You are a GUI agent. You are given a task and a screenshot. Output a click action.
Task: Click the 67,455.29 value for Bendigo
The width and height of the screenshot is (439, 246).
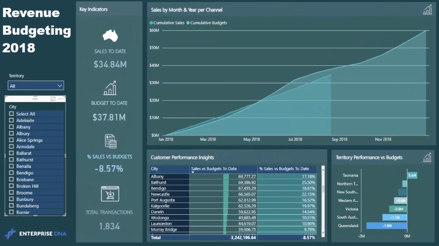click(247, 188)
